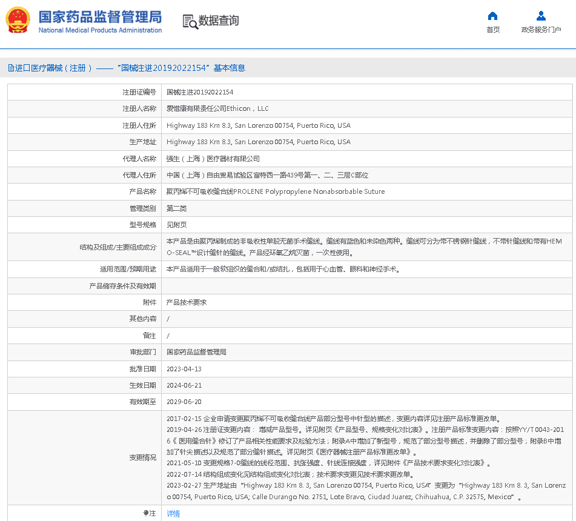Click the 数据查询 magnifier document icon

click(x=190, y=22)
